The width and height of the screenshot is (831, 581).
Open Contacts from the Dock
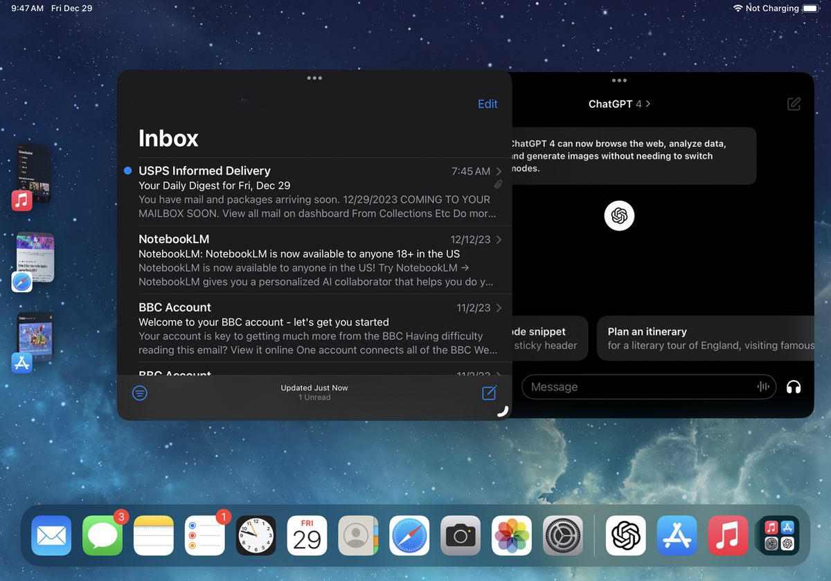point(359,535)
